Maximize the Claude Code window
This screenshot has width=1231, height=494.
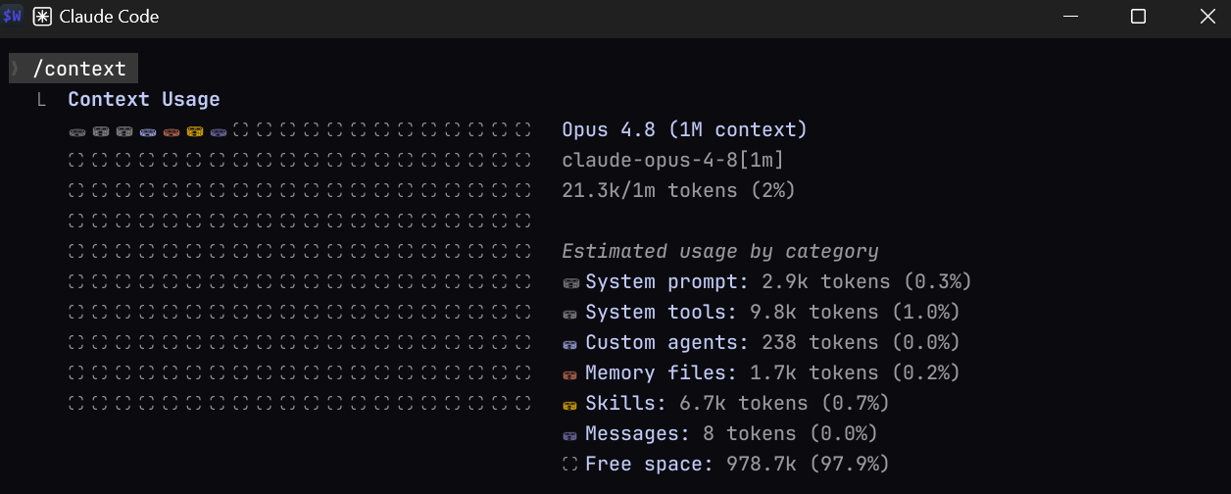tap(1138, 17)
